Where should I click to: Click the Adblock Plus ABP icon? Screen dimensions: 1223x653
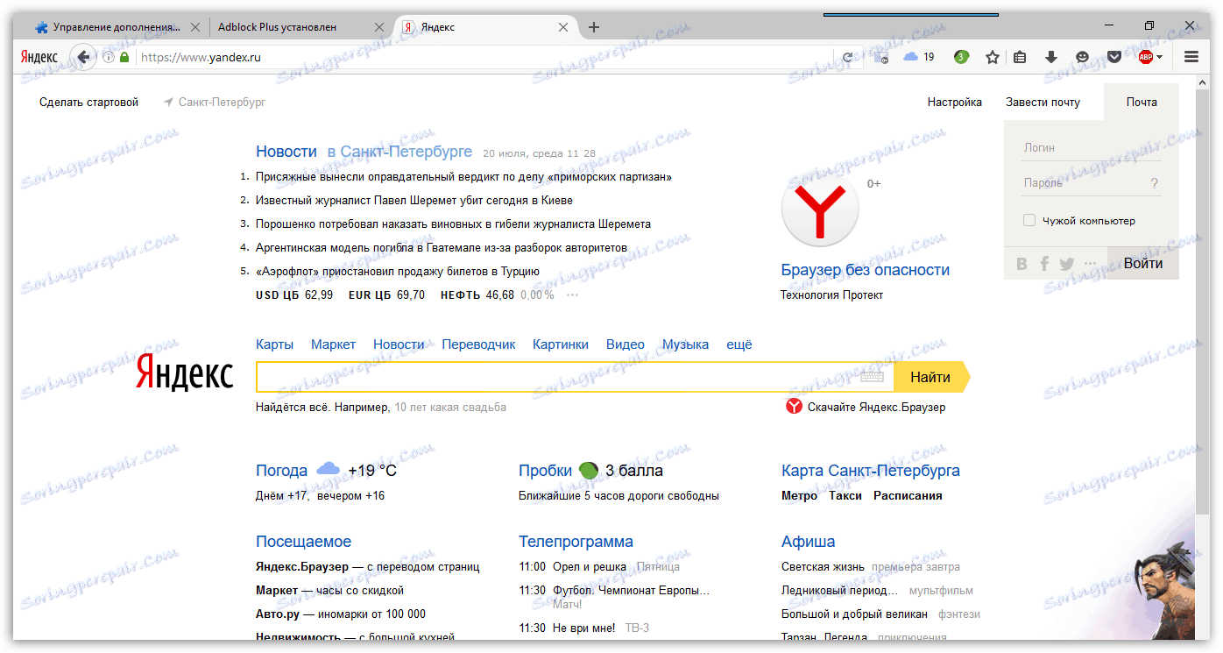coord(1145,57)
